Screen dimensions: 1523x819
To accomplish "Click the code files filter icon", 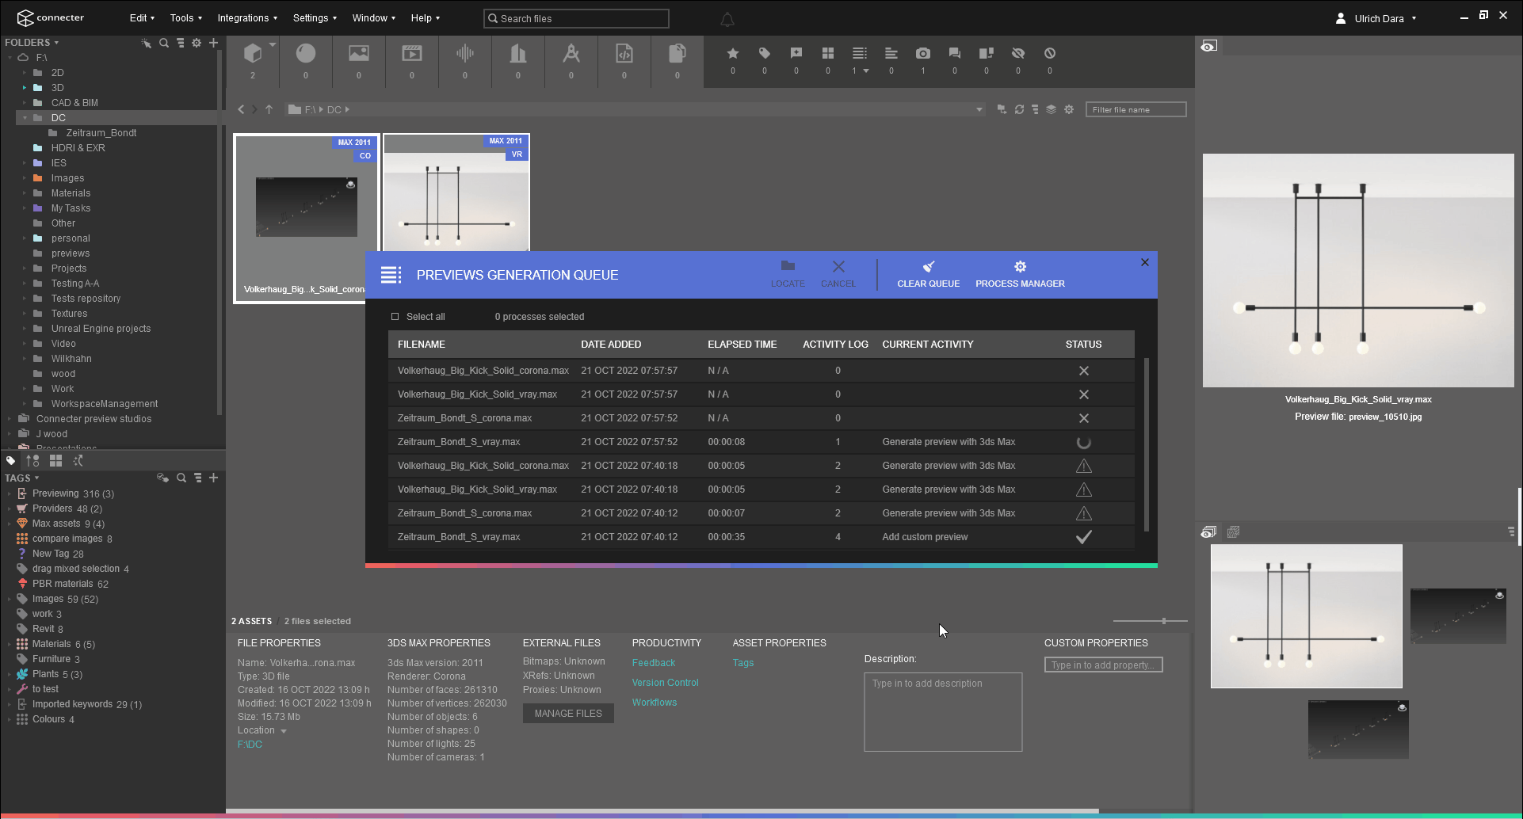I will 624,53.
